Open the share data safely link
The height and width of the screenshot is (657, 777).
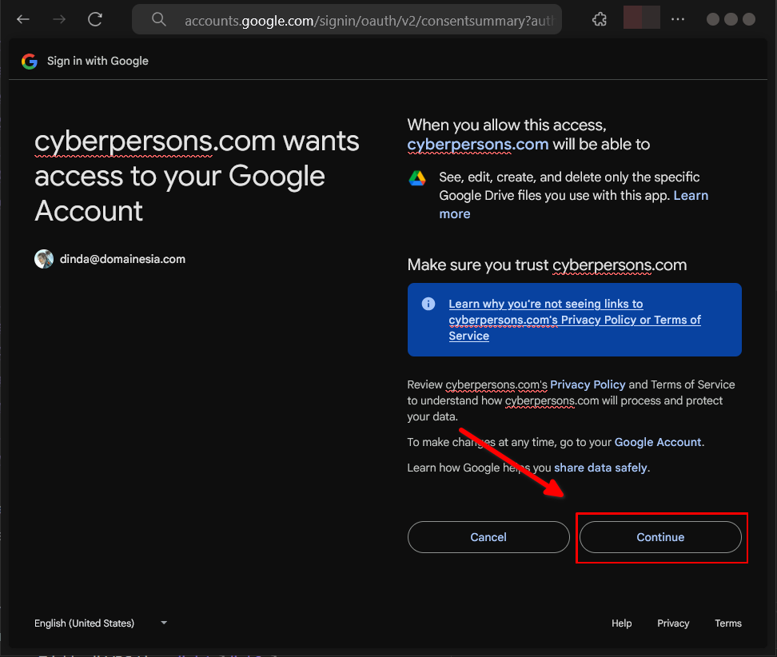pos(600,468)
